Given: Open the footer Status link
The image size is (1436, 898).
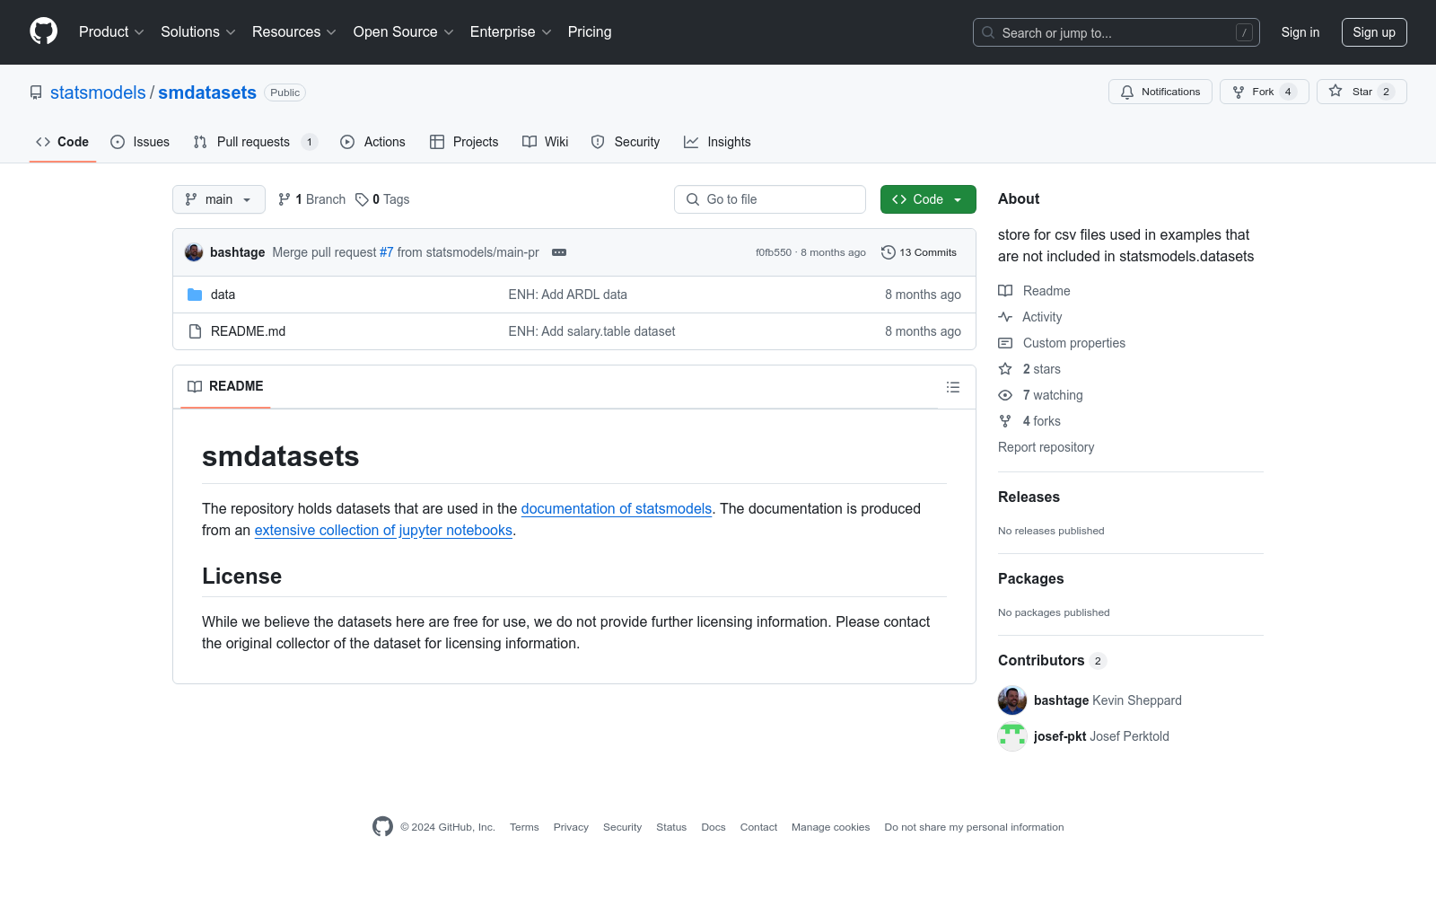Looking at the screenshot, I should 671,827.
